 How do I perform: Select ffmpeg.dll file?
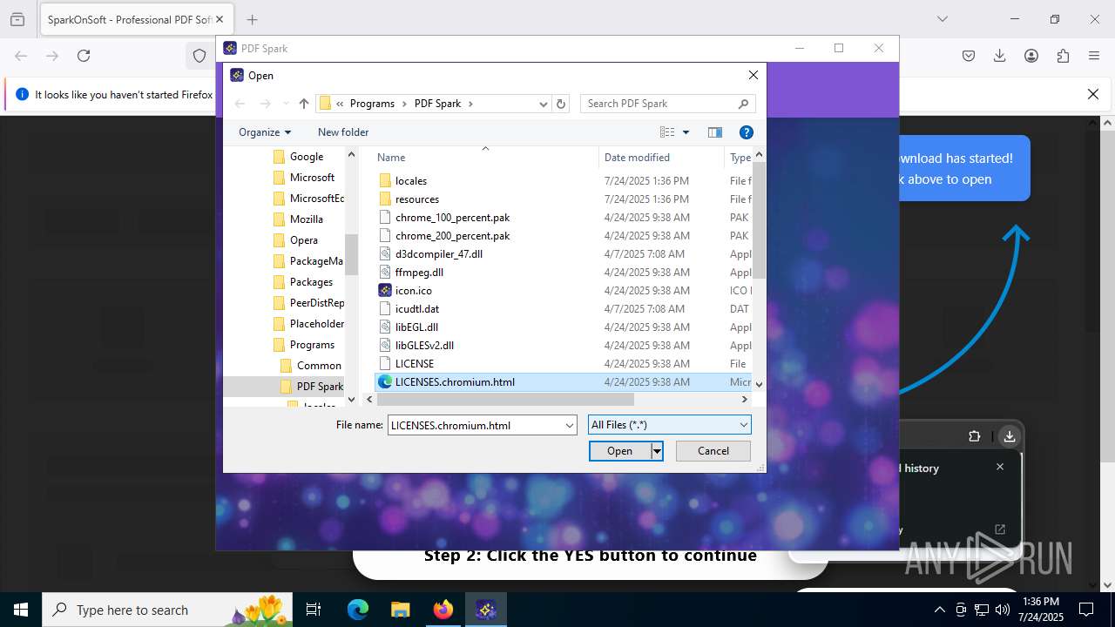(419, 273)
